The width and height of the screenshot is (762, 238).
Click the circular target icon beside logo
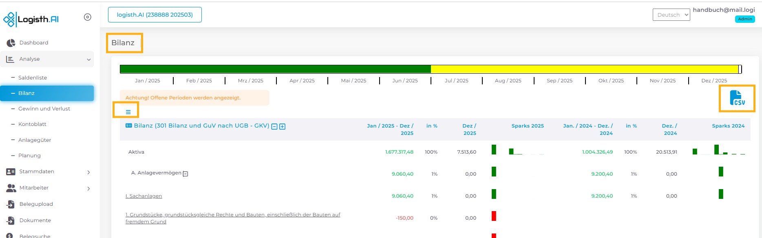(x=87, y=17)
